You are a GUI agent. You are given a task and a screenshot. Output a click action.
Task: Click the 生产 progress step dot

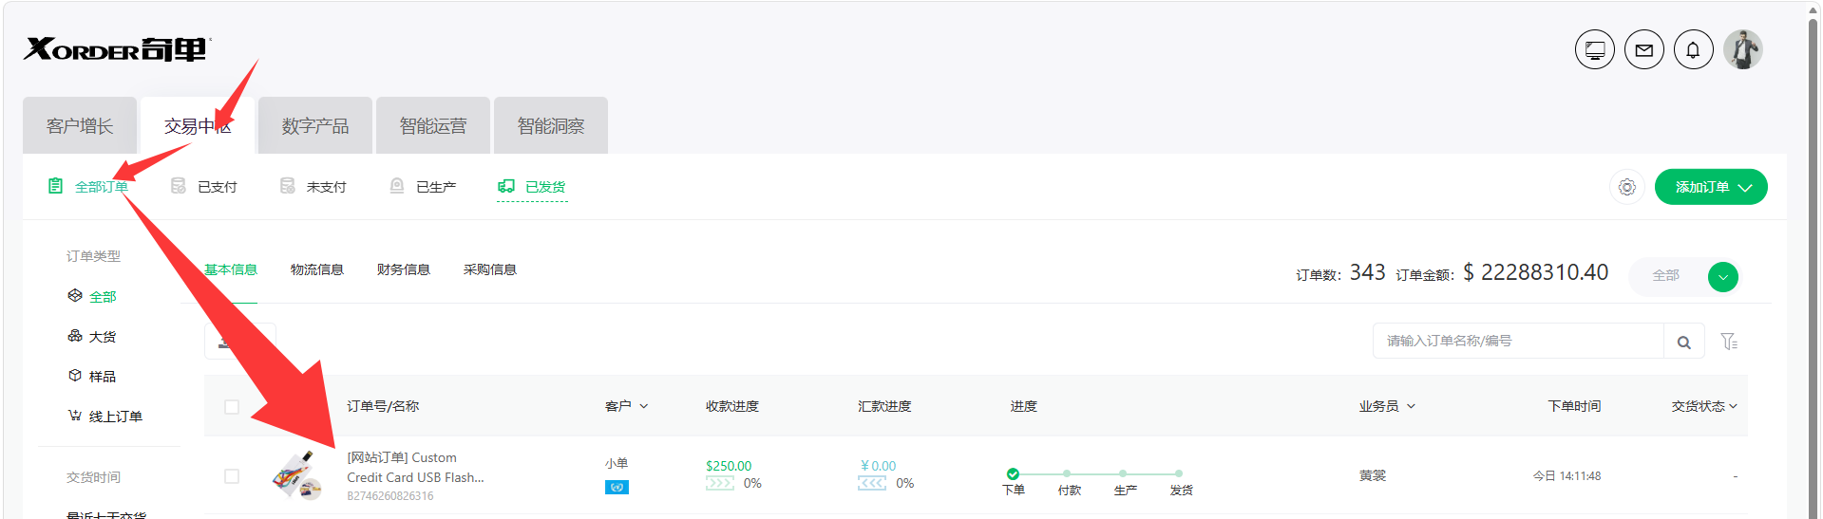coord(1123,473)
